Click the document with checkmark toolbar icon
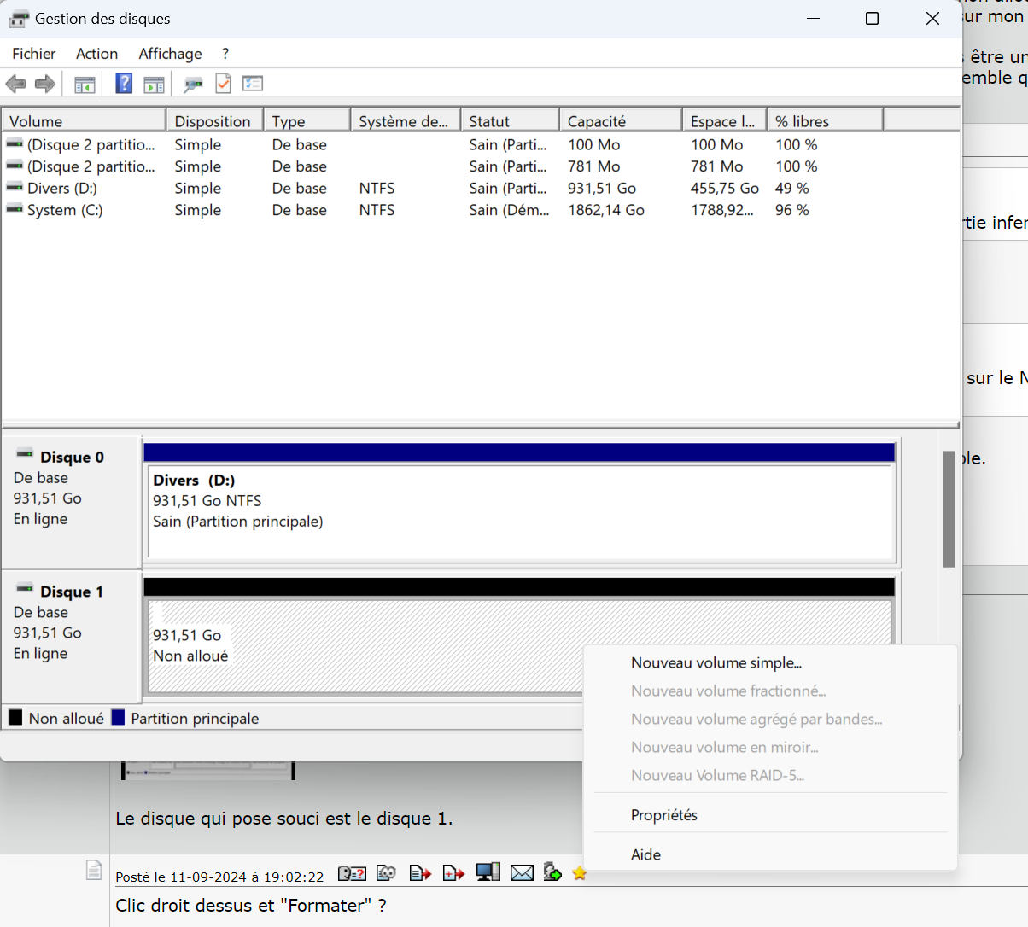Image resolution: width=1028 pixels, height=927 pixels. pos(223,84)
